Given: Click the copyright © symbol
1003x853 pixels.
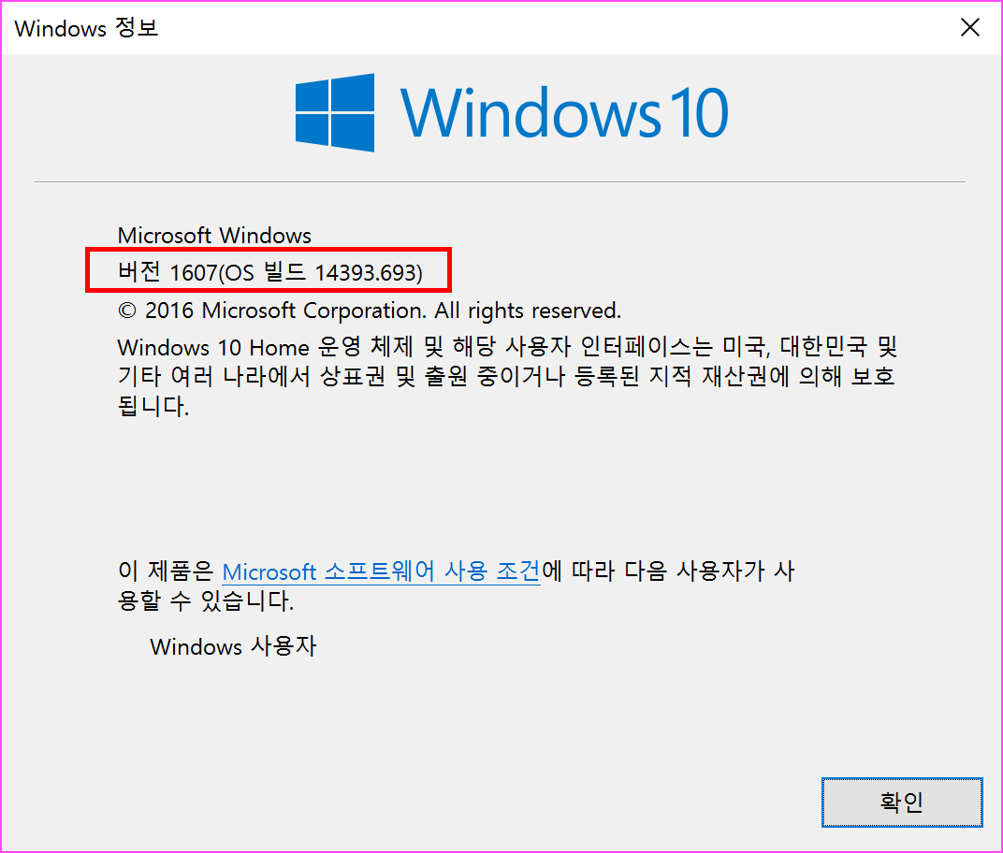Looking at the screenshot, I should tap(127, 311).
